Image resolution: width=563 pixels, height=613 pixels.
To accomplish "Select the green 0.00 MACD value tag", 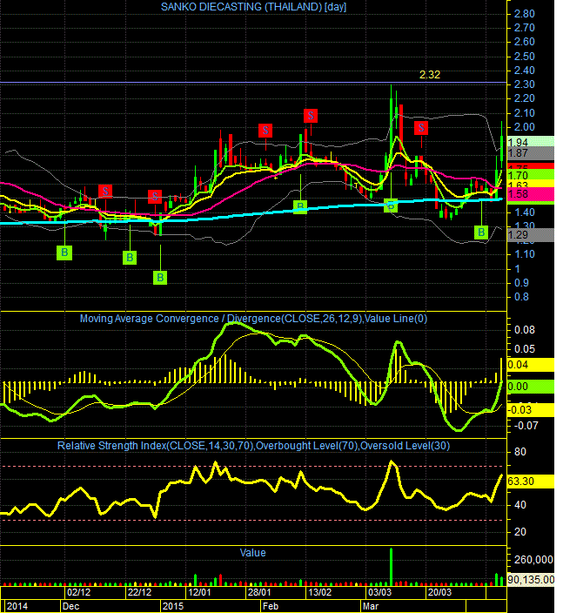I will click(x=531, y=387).
